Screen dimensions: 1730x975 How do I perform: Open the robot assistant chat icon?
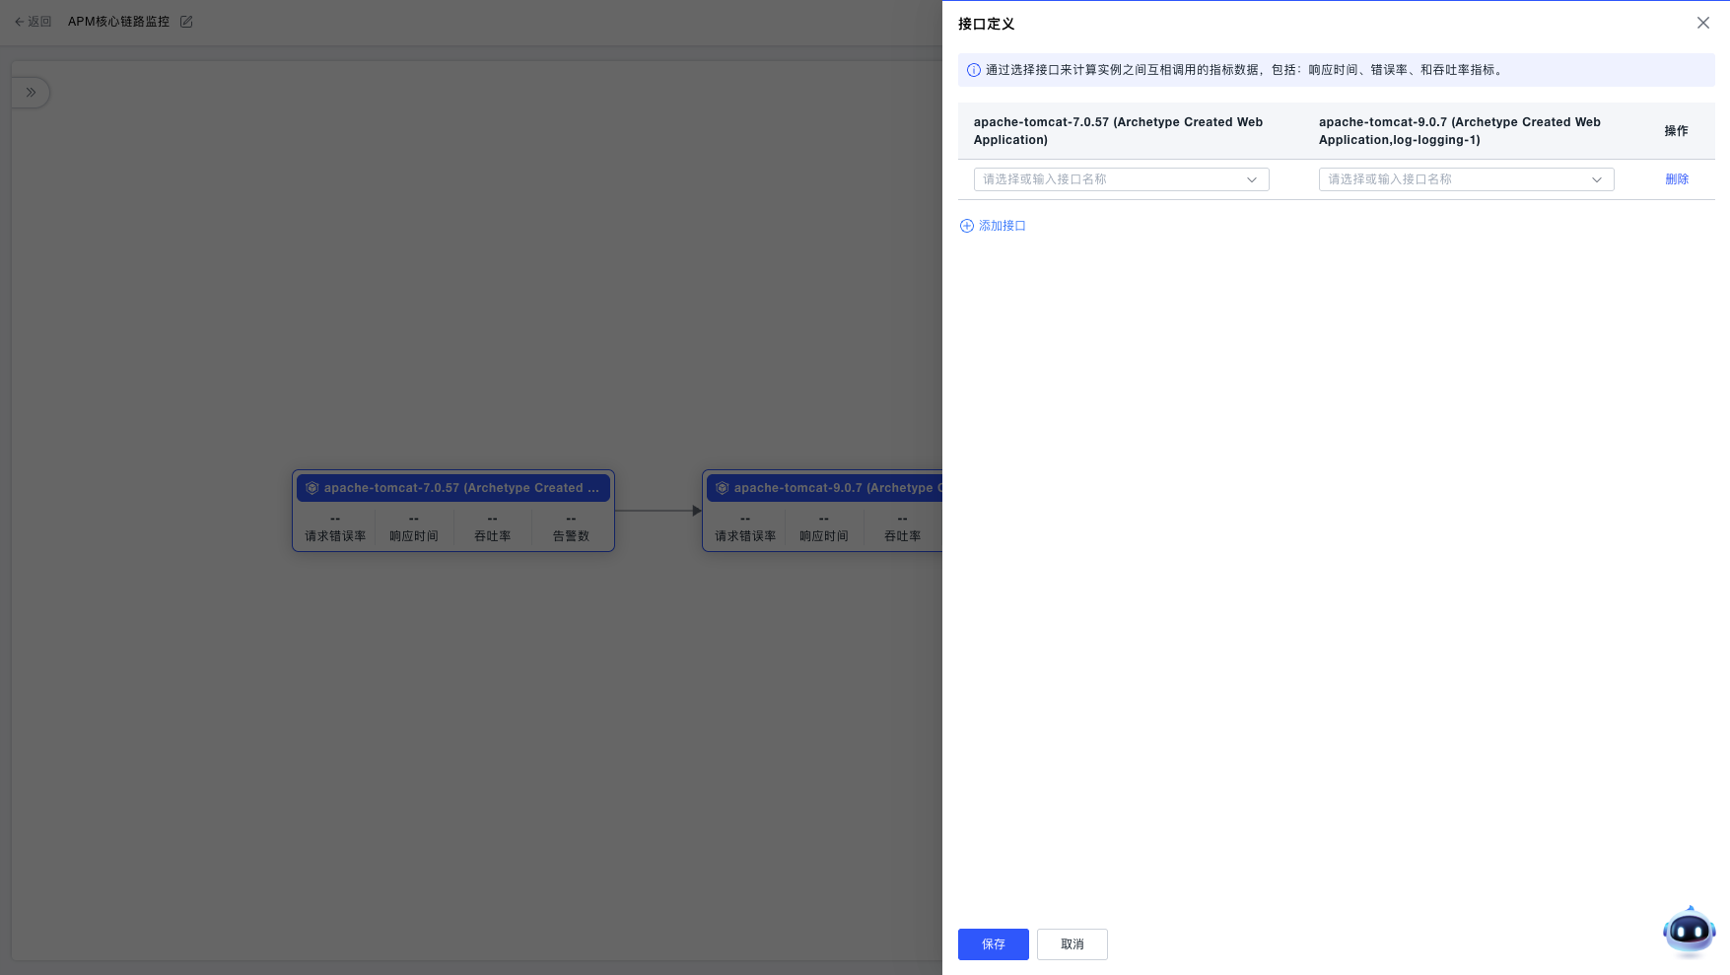pyautogui.click(x=1689, y=931)
